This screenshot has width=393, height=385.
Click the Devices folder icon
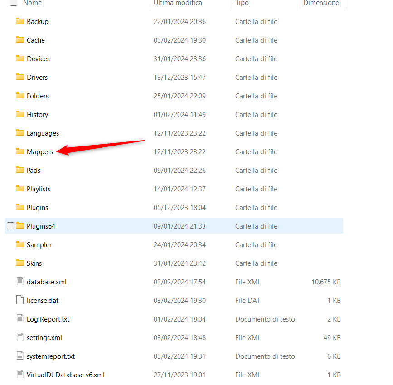[20, 58]
